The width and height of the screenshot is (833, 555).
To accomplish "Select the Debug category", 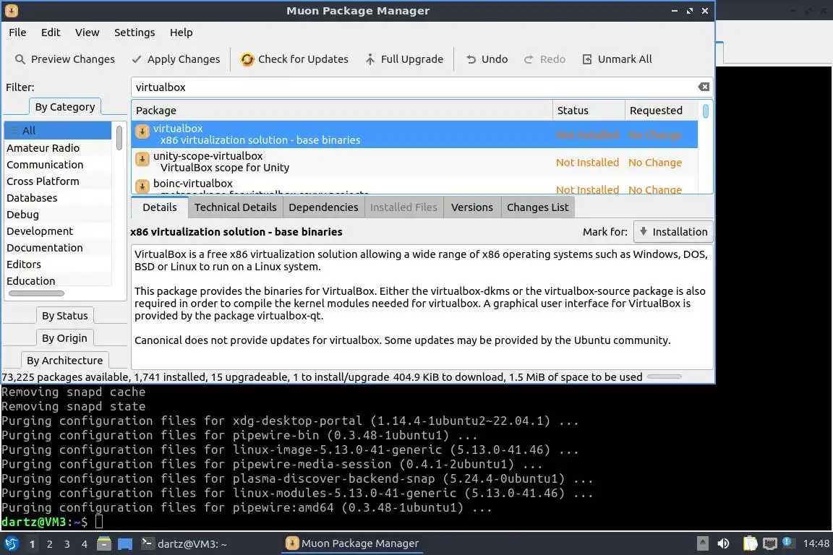I will pyautogui.click(x=58, y=215).
